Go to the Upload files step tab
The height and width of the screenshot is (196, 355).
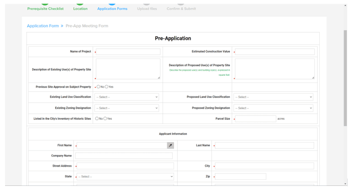[x=147, y=9]
